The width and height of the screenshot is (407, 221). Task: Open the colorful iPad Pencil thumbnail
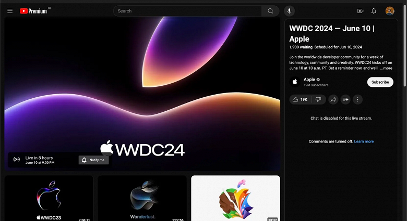coord(235,198)
